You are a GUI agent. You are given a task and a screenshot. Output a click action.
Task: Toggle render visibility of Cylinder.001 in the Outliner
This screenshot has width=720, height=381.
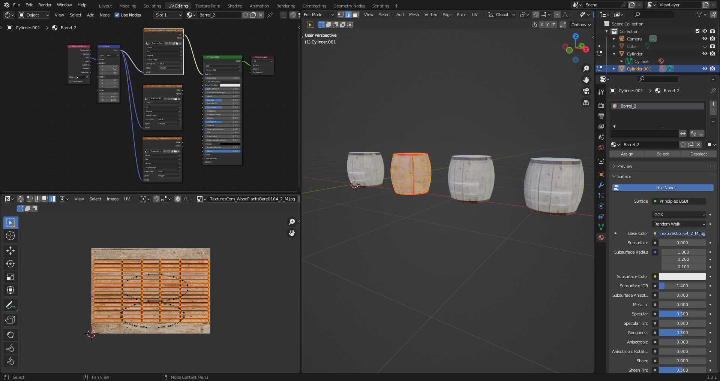tap(712, 69)
